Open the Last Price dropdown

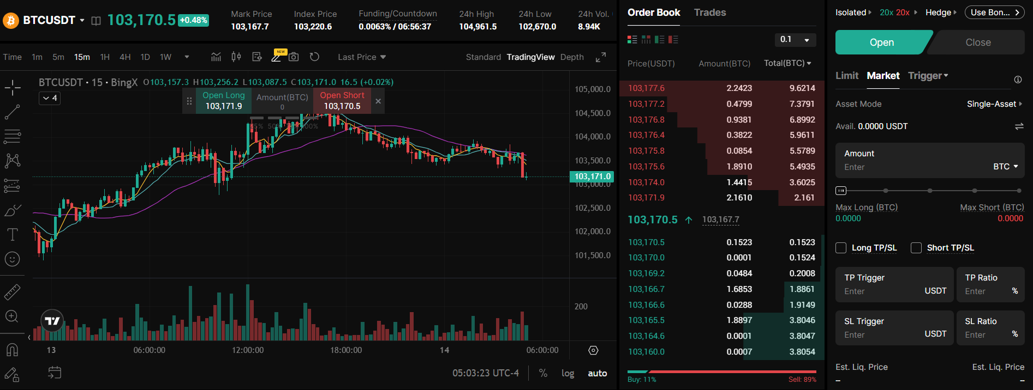[x=362, y=57]
